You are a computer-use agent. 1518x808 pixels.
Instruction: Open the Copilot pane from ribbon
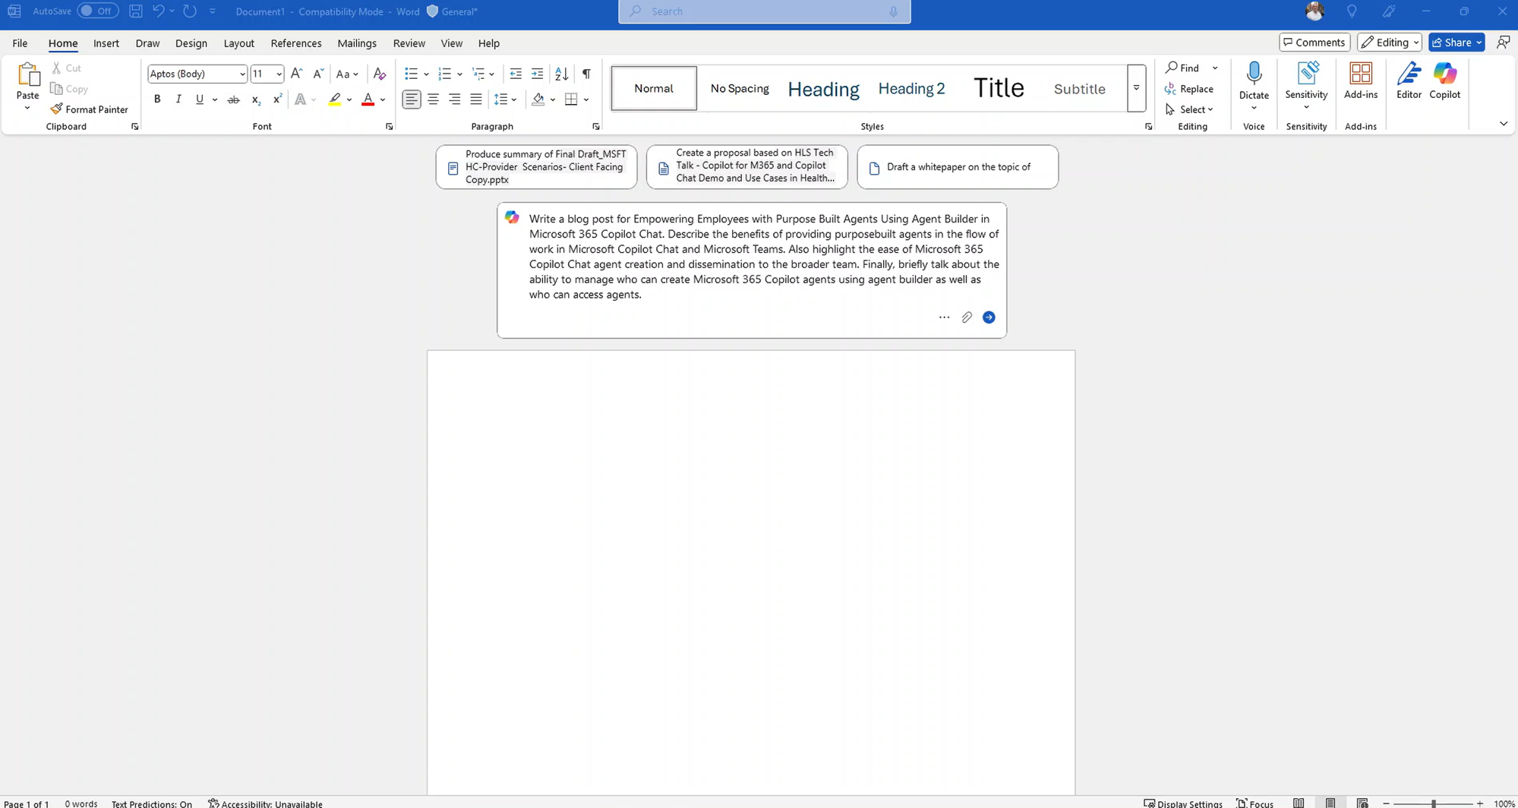1444,81
